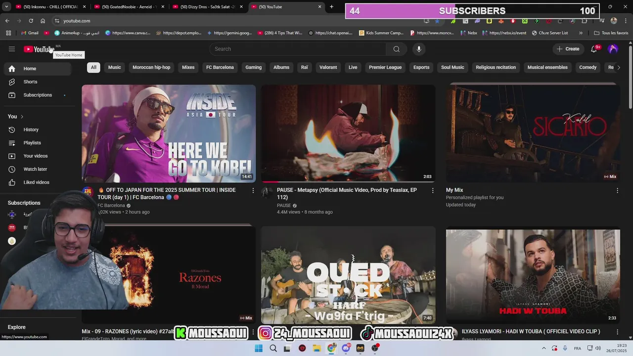Open the Tous les favoris bookmarks folder
Viewport: 633px width, 356px height.
pos(611,33)
